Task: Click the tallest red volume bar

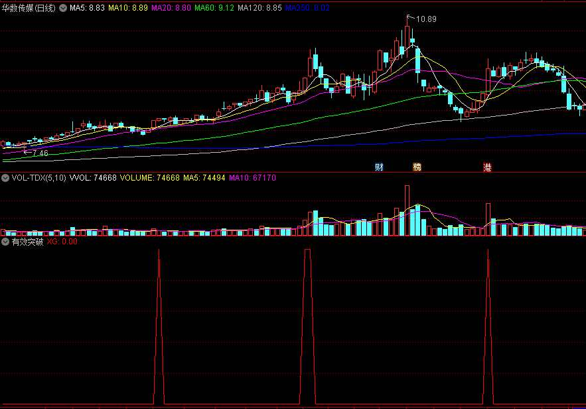Action: (x=407, y=210)
